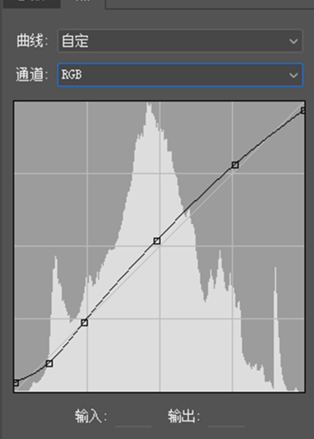Add a point on the curve between middle and upper handles
The width and height of the screenshot is (314, 439).
(x=195, y=200)
